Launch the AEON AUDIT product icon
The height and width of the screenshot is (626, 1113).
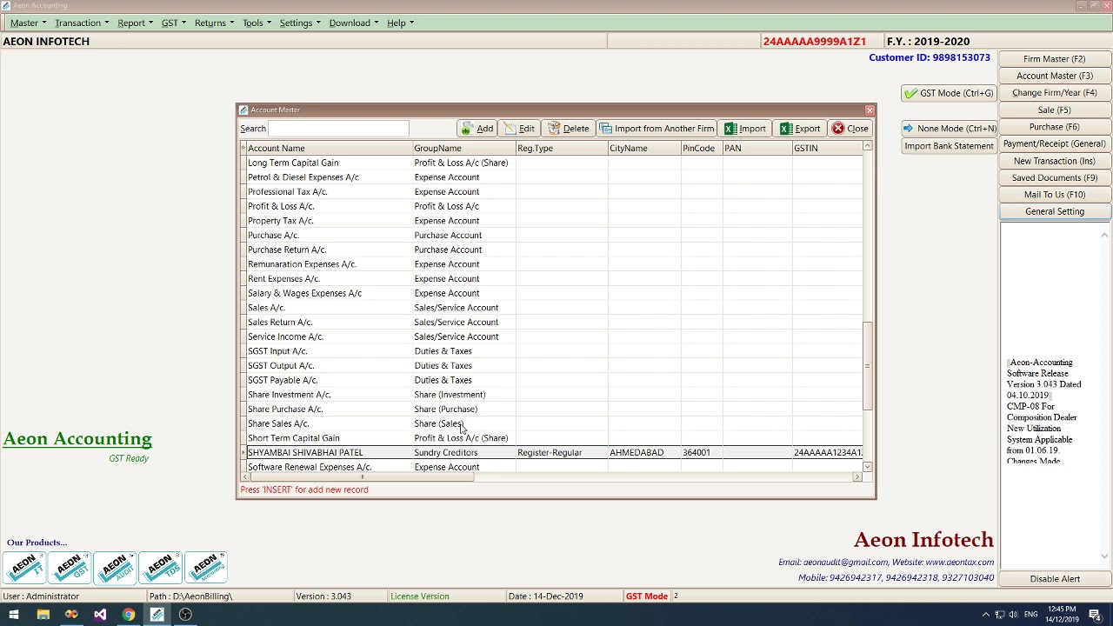click(x=115, y=568)
